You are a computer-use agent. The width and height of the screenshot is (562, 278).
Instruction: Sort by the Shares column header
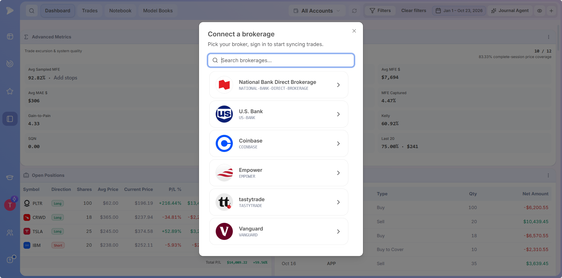84,189
